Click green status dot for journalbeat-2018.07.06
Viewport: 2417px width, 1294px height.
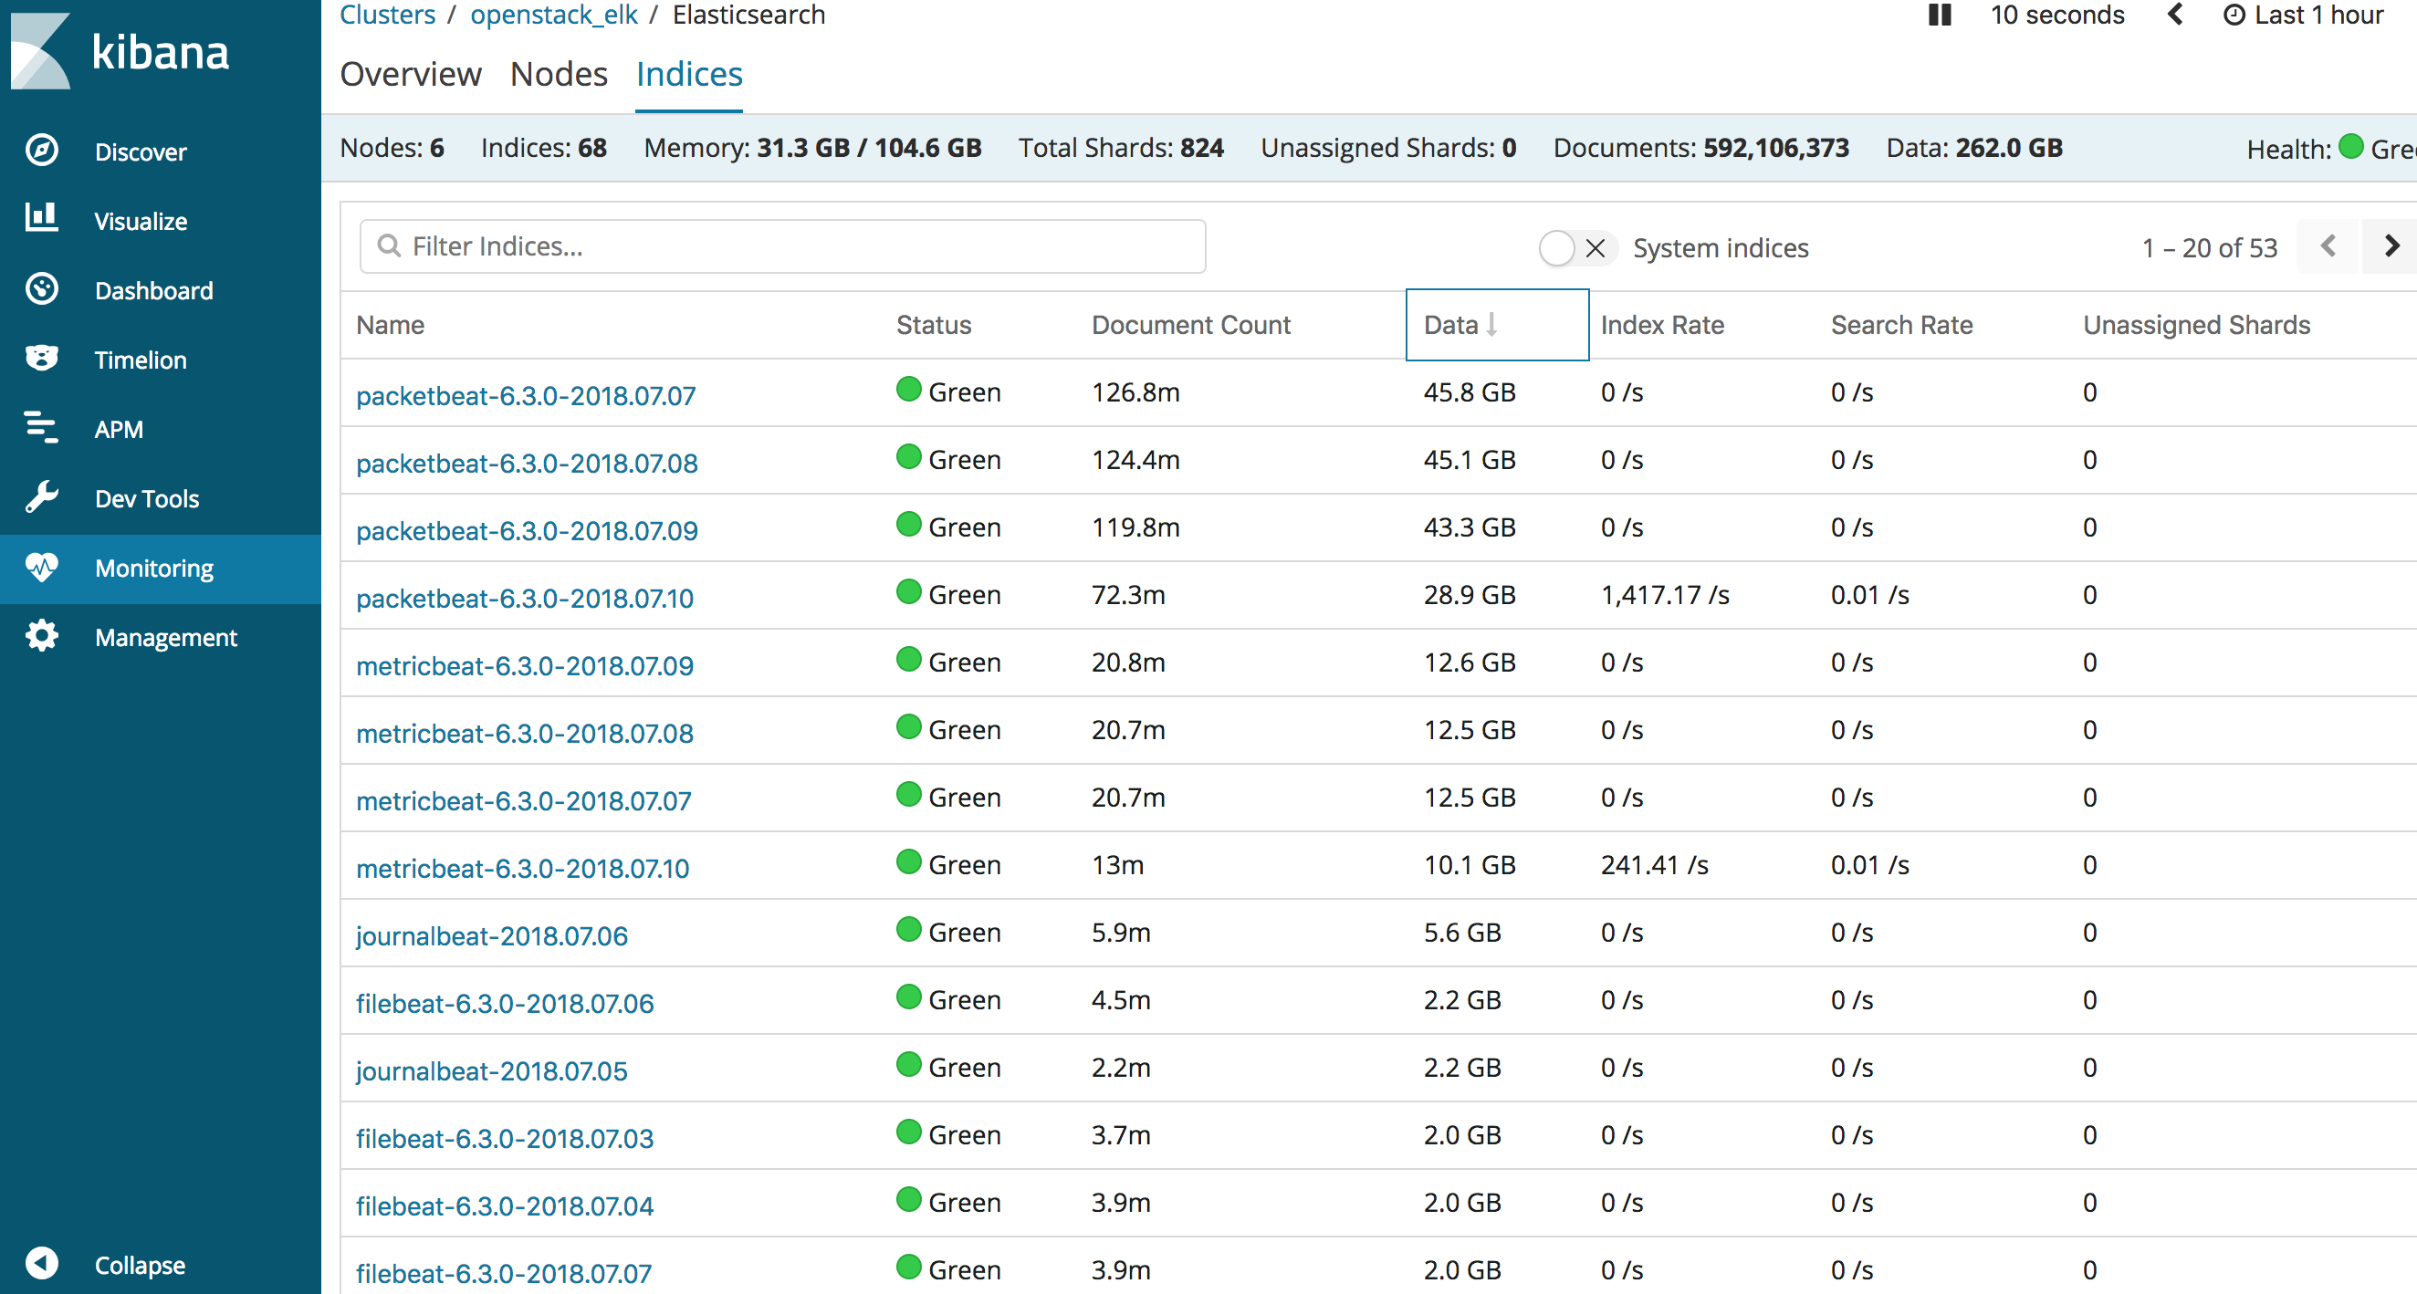[x=908, y=930]
